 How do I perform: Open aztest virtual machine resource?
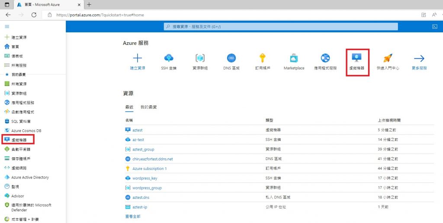tap(137, 130)
